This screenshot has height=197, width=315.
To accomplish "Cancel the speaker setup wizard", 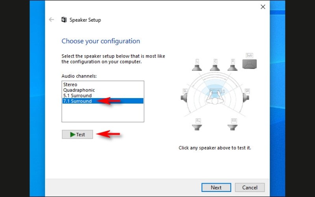I will coord(250,188).
